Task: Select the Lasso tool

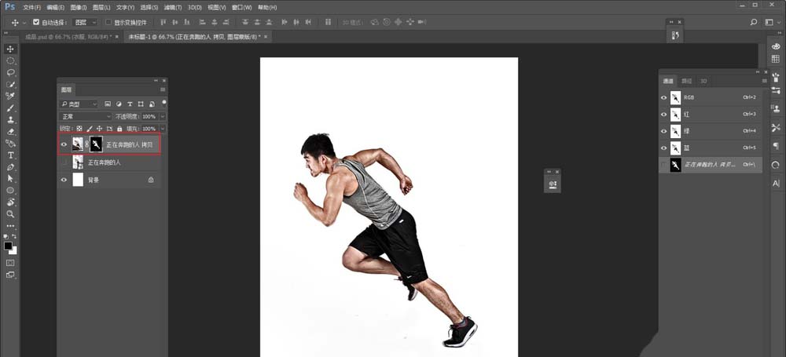Action: pos(10,73)
